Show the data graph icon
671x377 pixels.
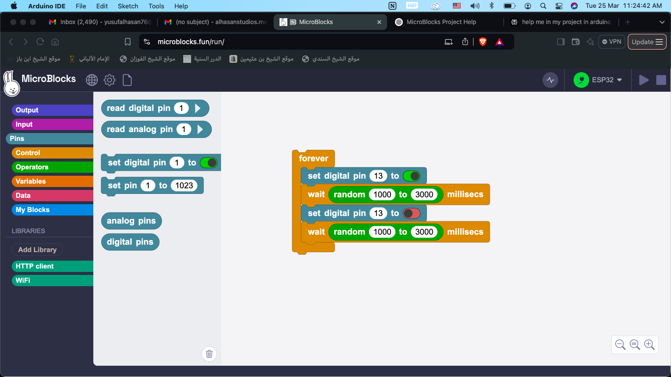tap(550, 80)
